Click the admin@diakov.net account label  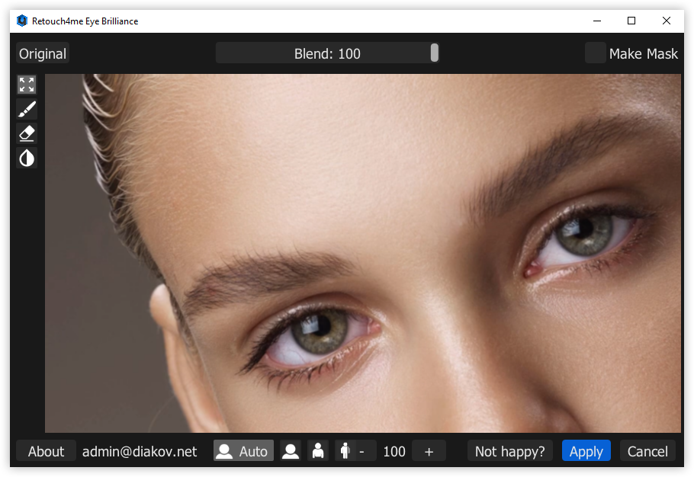[140, 451]
